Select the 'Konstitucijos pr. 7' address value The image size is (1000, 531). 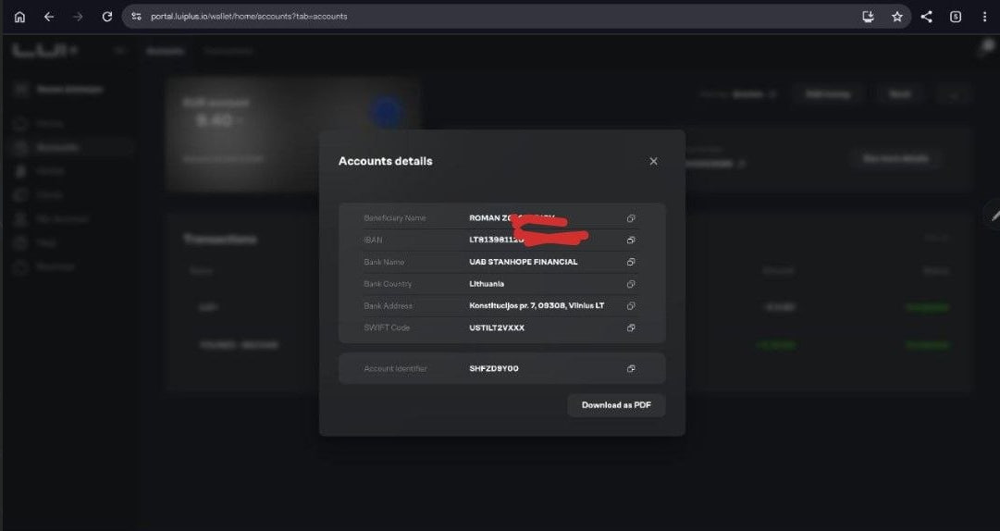click(537, 306)
